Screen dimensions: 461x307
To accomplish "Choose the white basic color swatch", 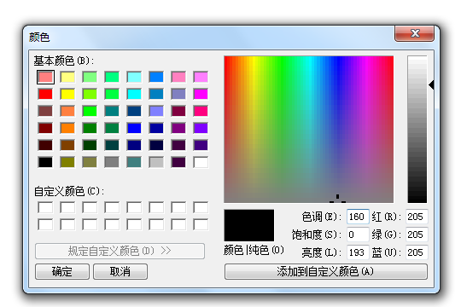I will (201, 162).
